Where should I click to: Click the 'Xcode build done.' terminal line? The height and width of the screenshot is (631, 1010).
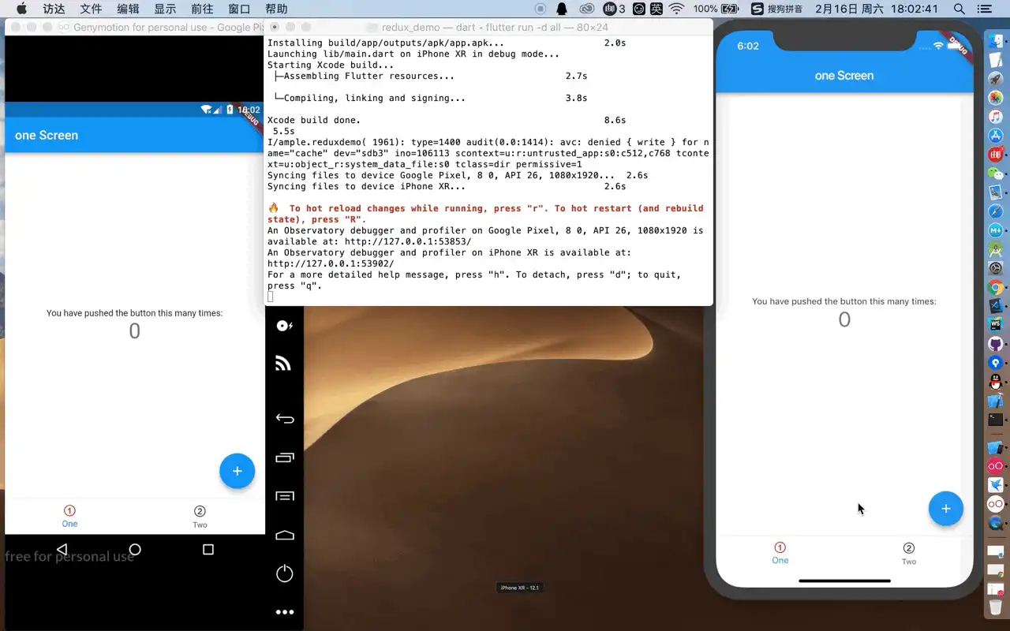314,120
